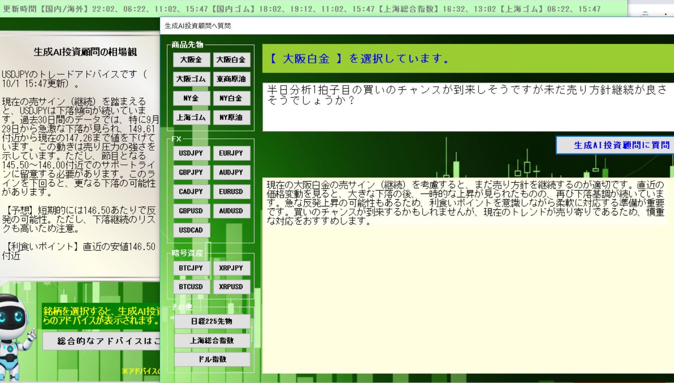The image size is (674, 383).
Task: Select the BTCUSD button
Action: (191, 286)
